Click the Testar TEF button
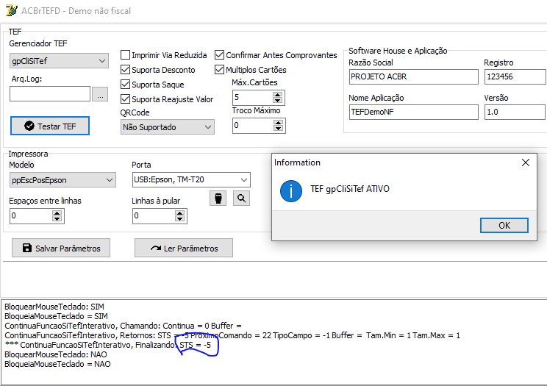547x386 pixels. [x=50, y=126]
